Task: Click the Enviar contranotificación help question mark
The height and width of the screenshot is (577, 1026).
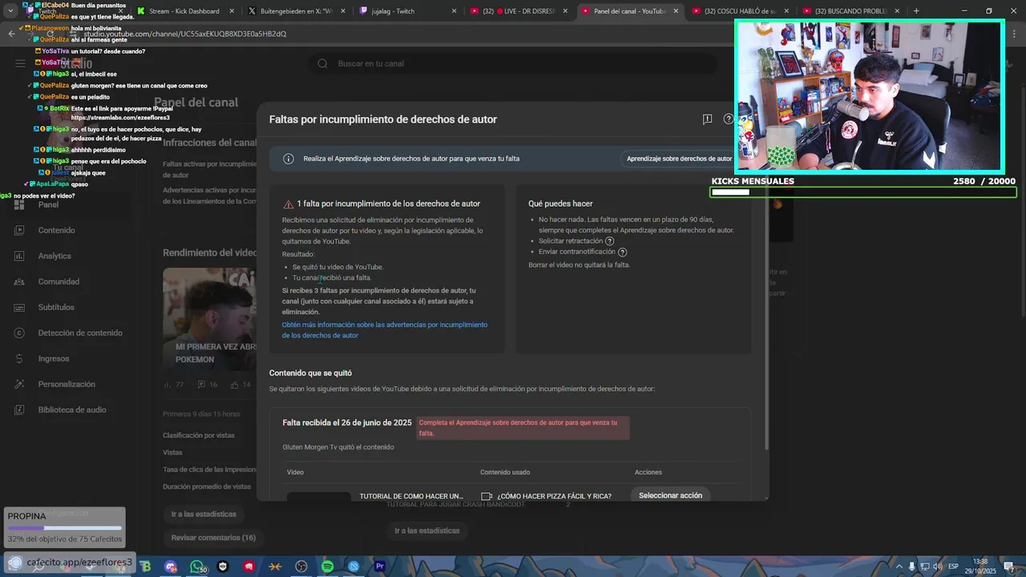Action: coord(622,252)
